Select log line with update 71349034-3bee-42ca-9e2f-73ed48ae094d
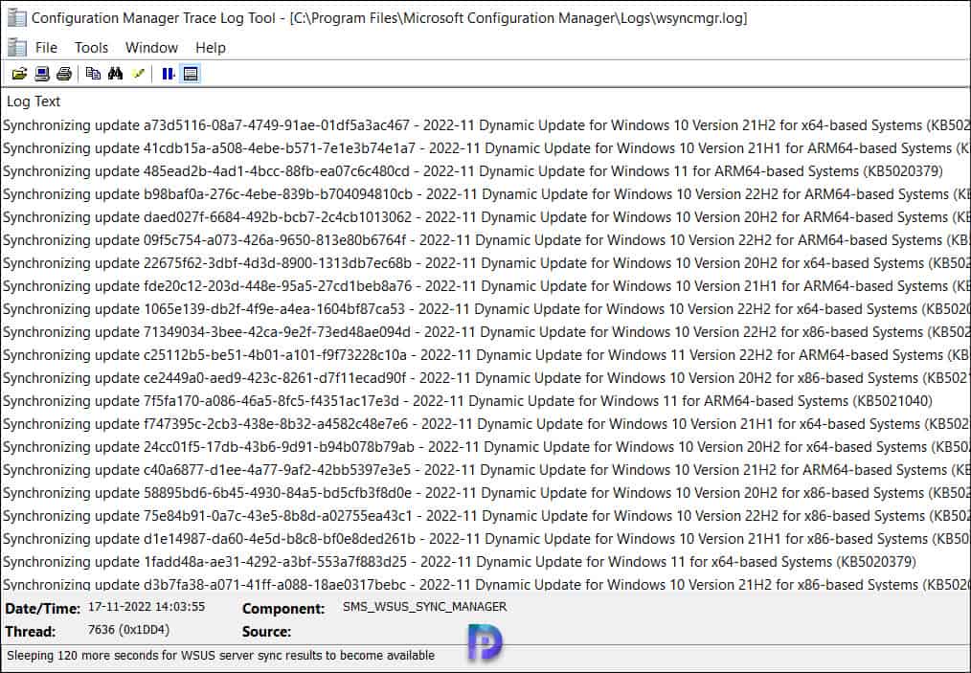 tap(485, 332)
